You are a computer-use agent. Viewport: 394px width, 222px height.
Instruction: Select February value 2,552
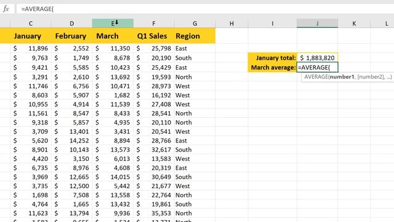coord(72,48)
